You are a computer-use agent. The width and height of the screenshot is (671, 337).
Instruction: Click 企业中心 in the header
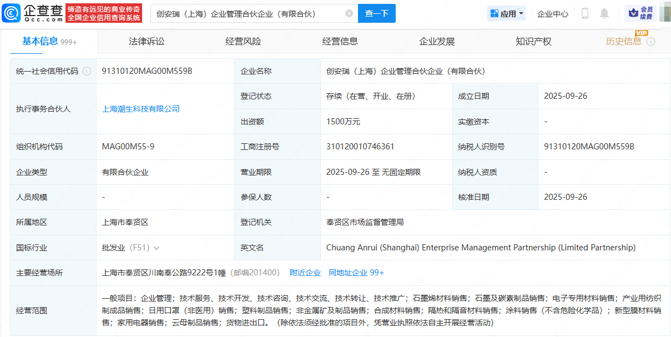[552, 13]
